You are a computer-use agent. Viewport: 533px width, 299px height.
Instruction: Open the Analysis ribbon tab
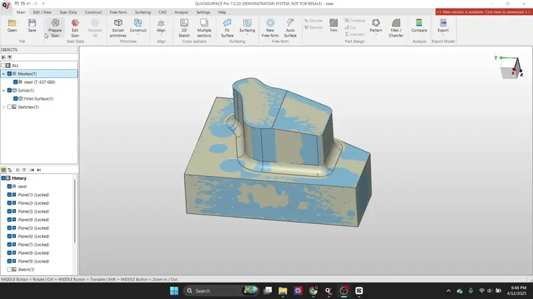point(181,12)
